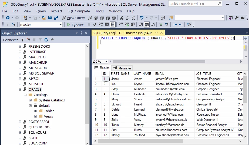Screen dimensions: 249x145
Task: Open the Query menu
Action: pos(41,11)
